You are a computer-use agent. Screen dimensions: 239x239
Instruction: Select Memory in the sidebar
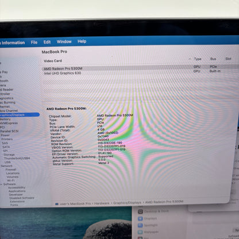click(x=5, y=119)
